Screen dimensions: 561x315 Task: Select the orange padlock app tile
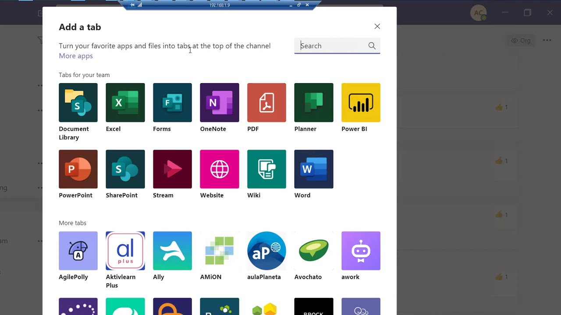(x=172, y=307)
